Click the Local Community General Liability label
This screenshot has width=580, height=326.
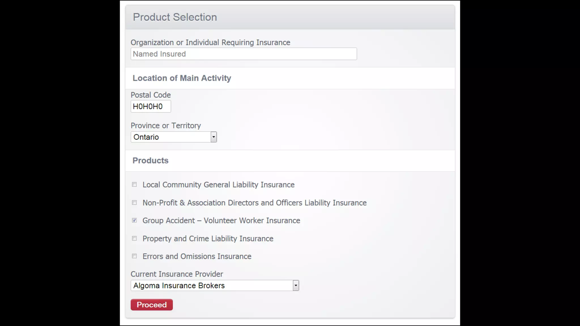click(x=218, y=185)
